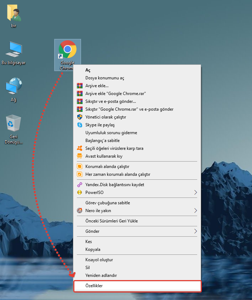Viewport: 252px width, 300px height.
Task: Click Avast kullanarak kıy shredder option
Action: point(104,156)
